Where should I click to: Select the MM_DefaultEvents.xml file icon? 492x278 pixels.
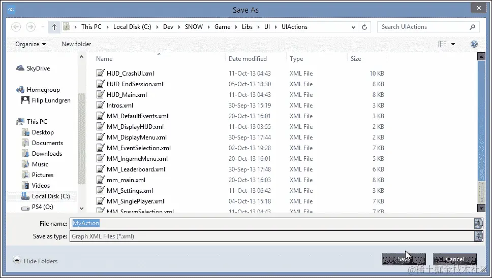[x=100, y=116]
